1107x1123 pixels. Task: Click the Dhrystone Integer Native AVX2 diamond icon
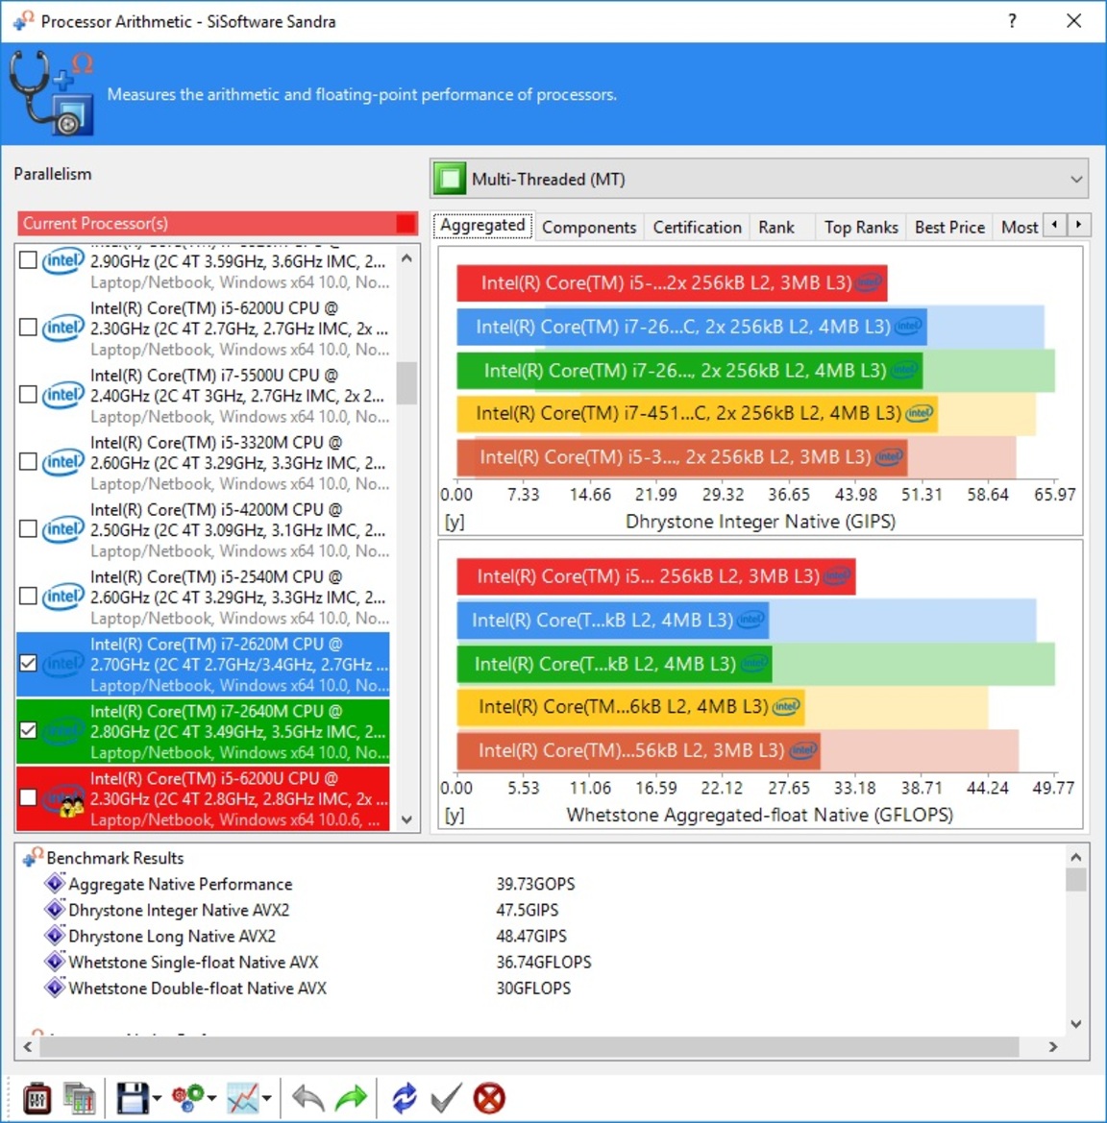click(x=55, y=910)
